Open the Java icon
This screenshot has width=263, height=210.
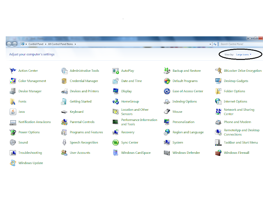pos(13,112)
